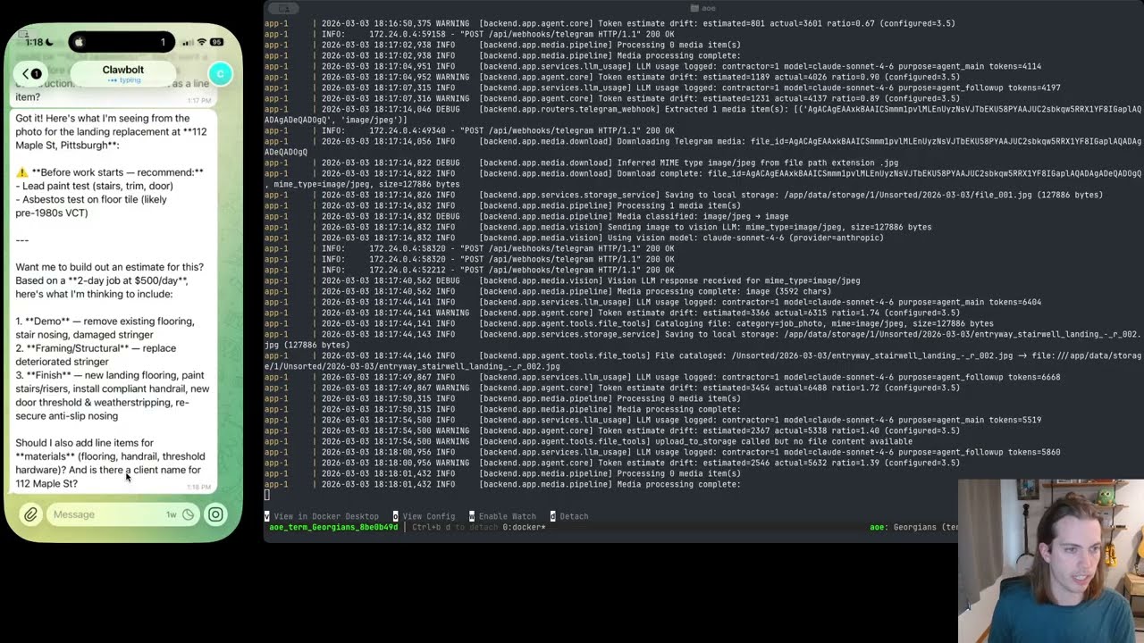Click the "2. **Framing/Structural**" item in chat
1144x643 pixels.
pyautogui.click(x=96, y=355)
